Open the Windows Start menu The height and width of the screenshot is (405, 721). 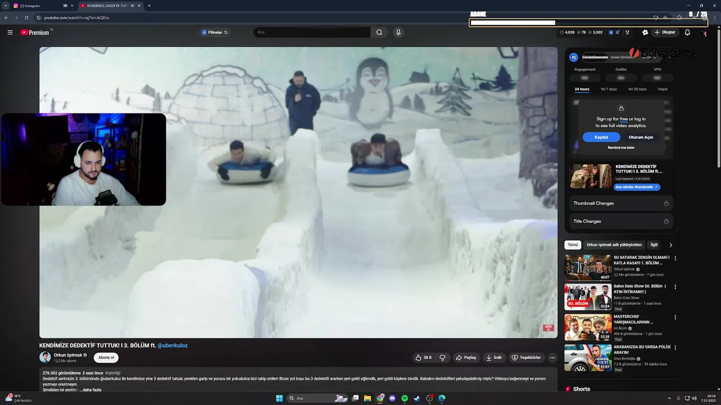[279, 398]
